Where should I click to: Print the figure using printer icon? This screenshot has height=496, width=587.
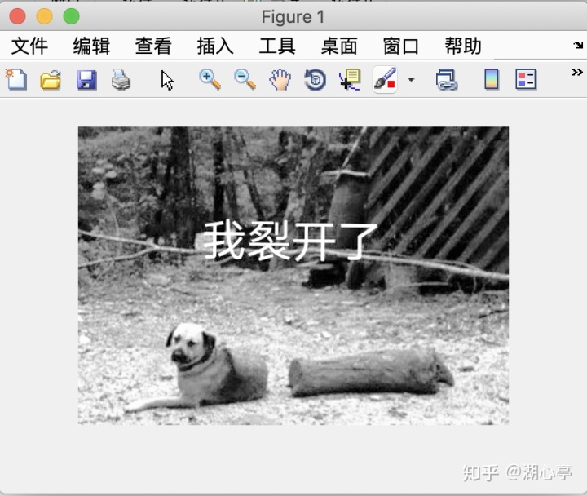[x=121, y=80]
